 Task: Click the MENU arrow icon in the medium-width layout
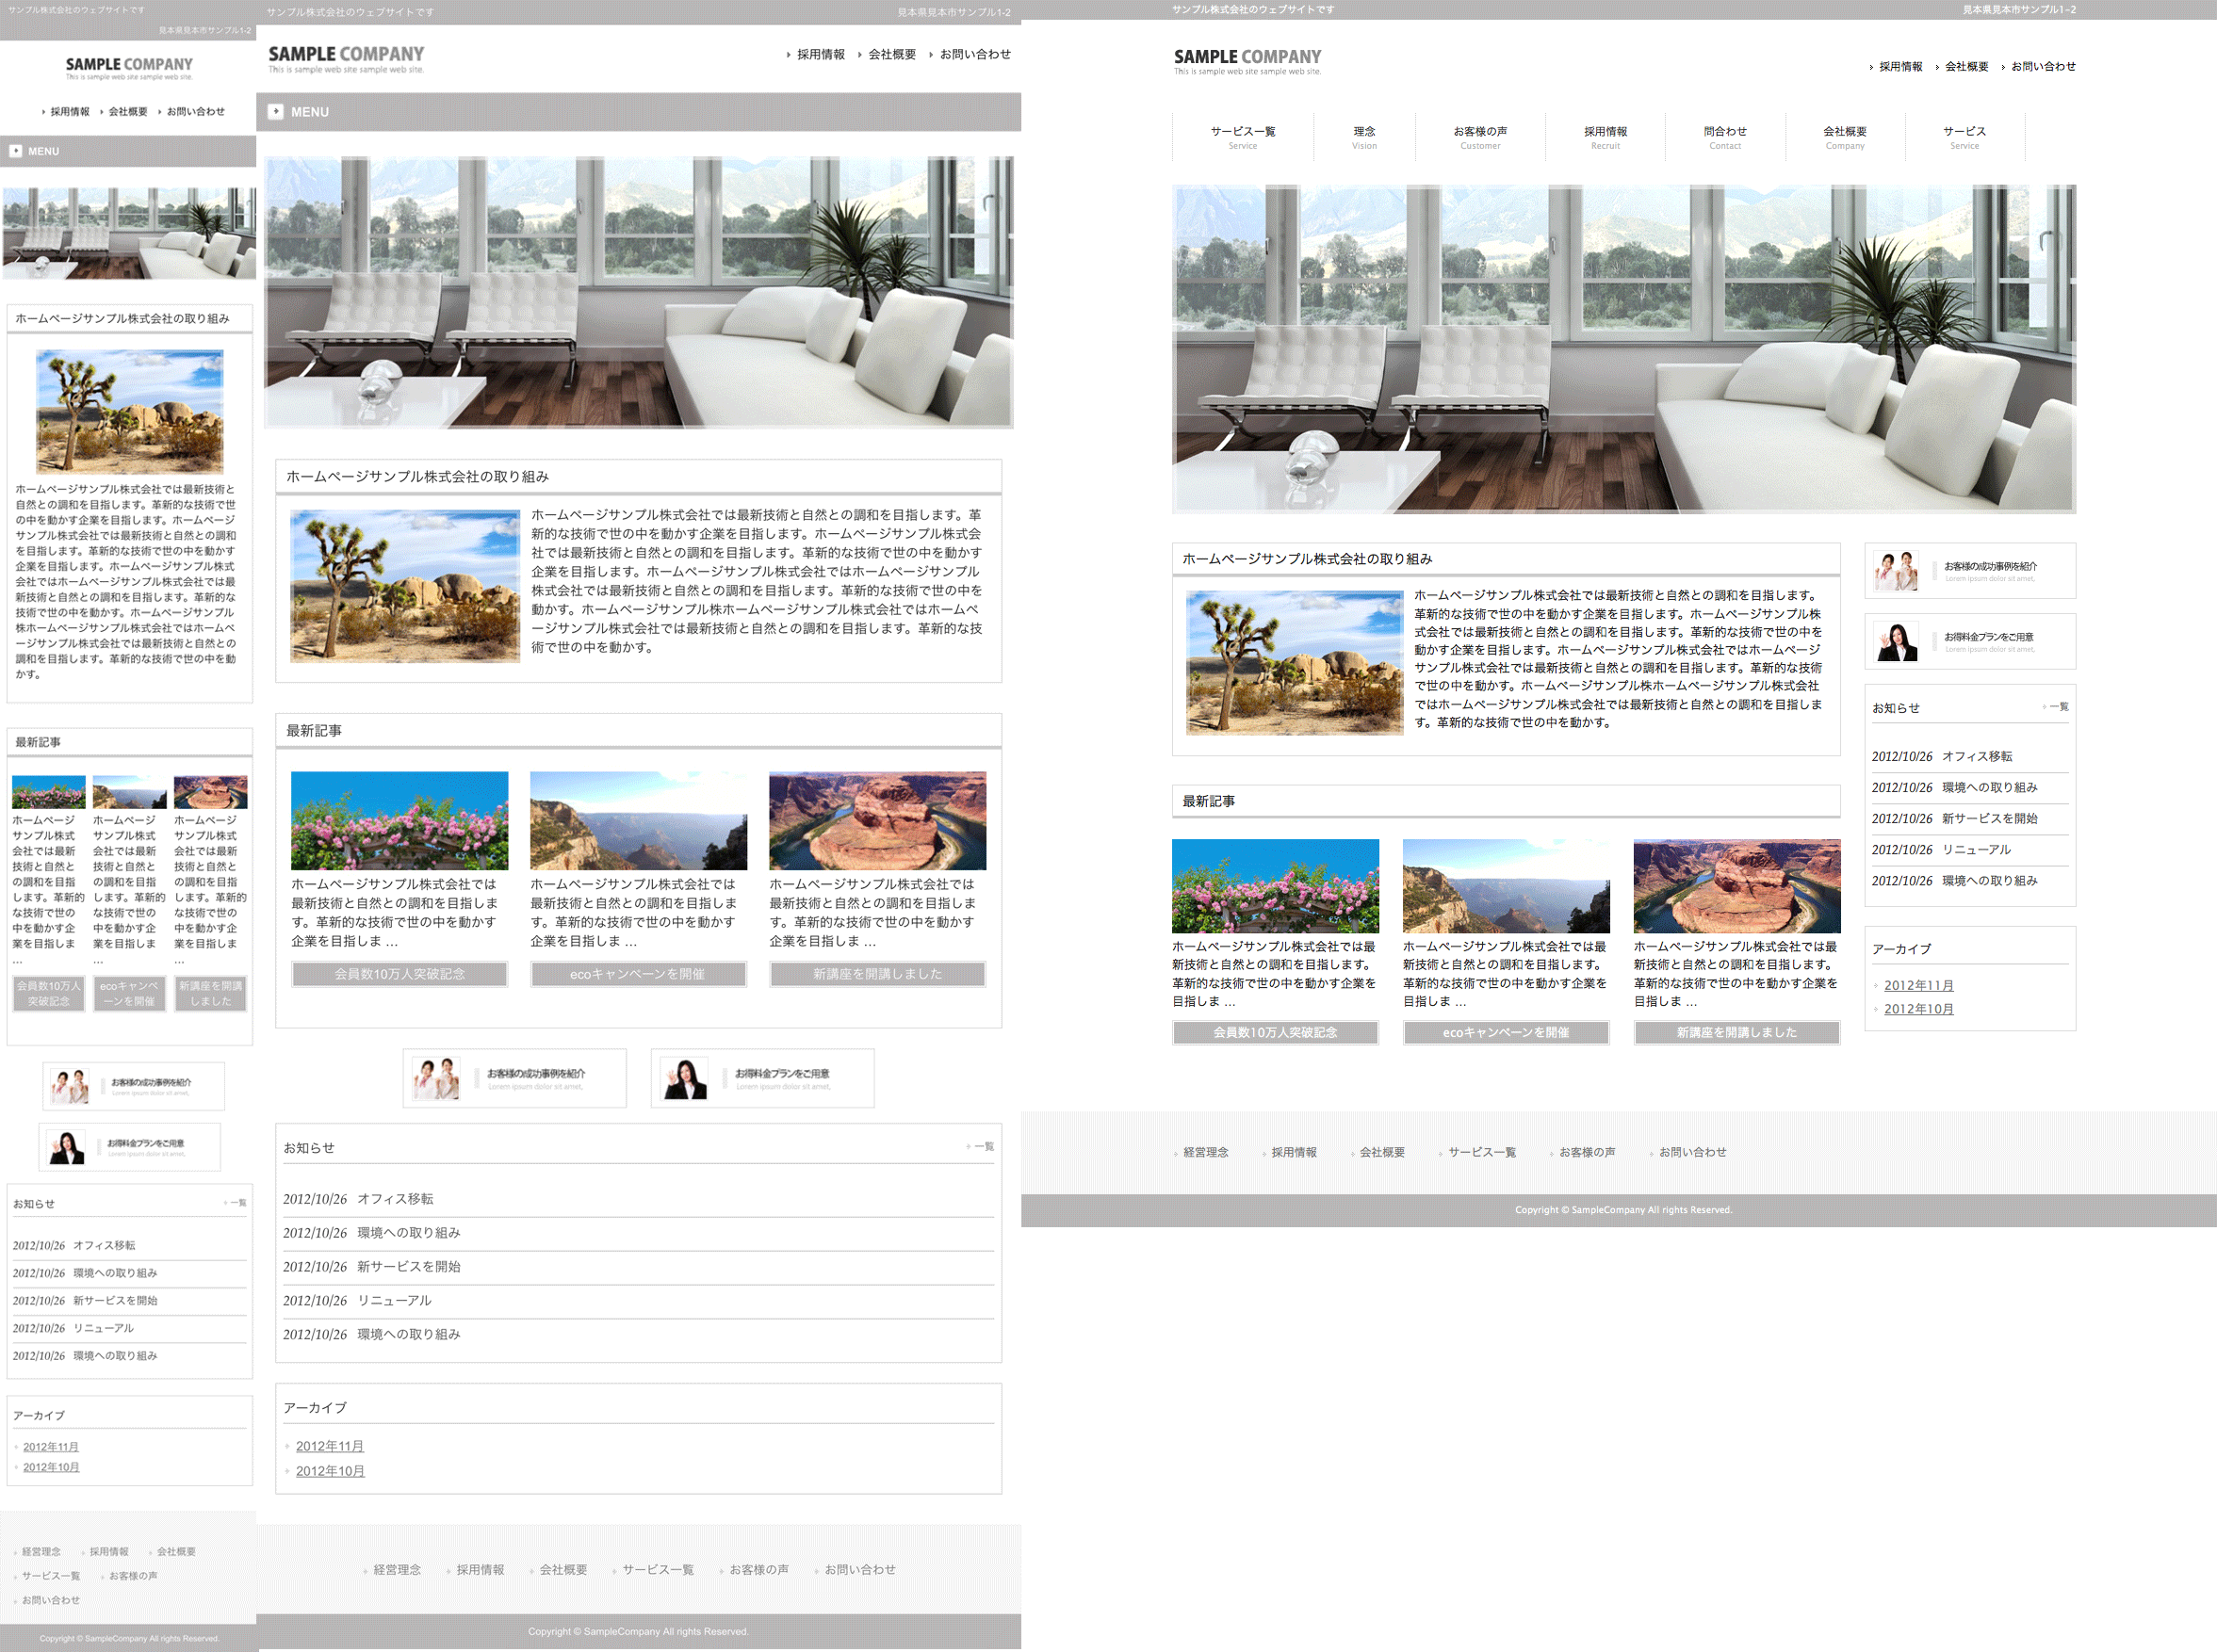pyautogui.click(x=276, y=112)
